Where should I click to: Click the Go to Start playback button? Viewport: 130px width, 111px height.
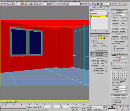coord(107,107)
